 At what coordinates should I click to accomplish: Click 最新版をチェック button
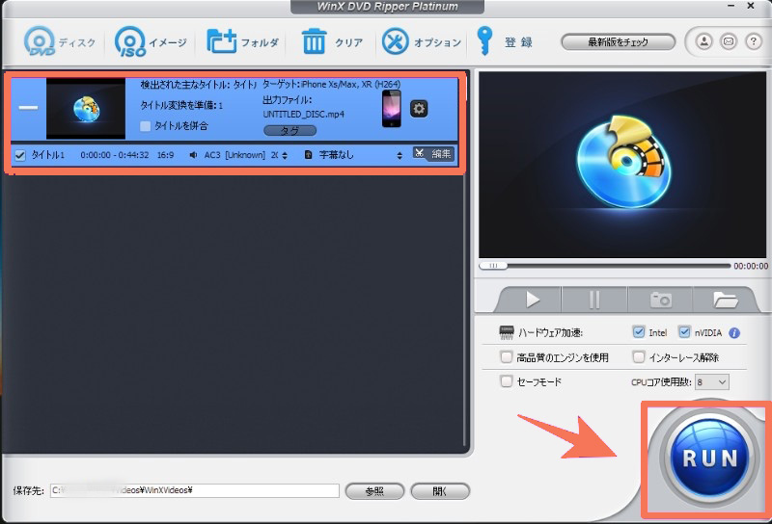coord(618,42)
